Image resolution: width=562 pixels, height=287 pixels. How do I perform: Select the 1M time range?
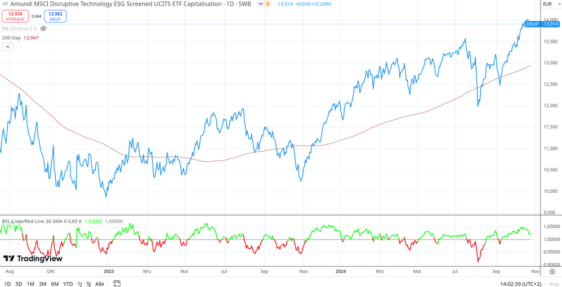pyautogui.click(x=30, y=284)
